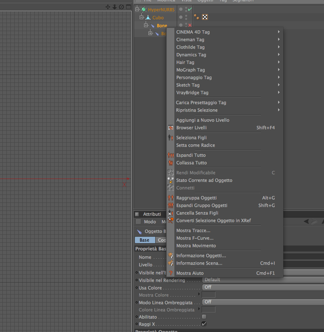Click the bone icon beside Oggetto header
The height and width of the screenshot is (332, 324).
[139, 232]
